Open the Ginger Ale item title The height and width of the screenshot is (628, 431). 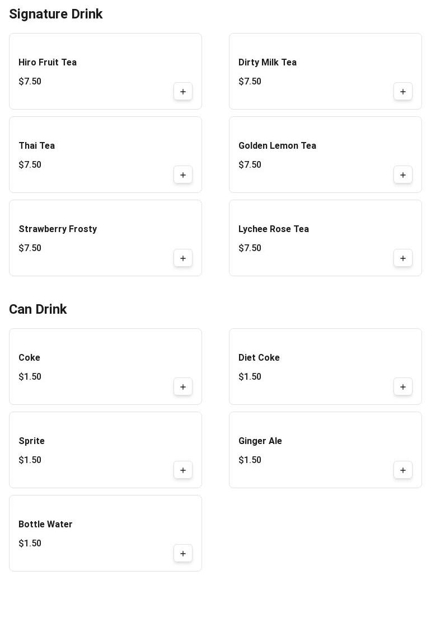pos(260,441)
